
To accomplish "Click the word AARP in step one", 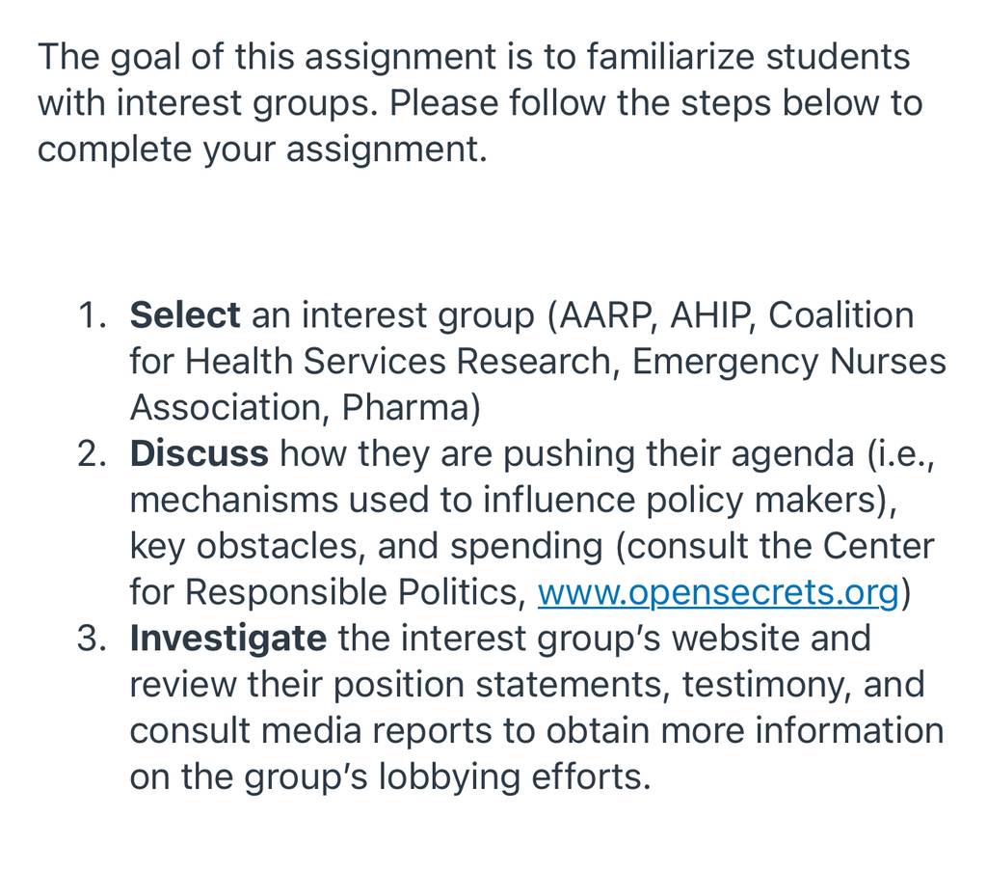I will point(603,315).
